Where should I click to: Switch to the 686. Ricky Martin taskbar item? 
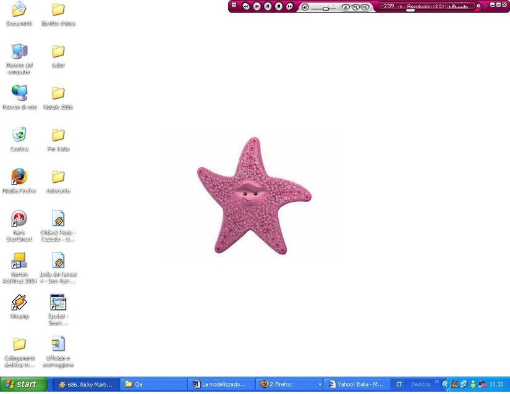pos(86,385)
